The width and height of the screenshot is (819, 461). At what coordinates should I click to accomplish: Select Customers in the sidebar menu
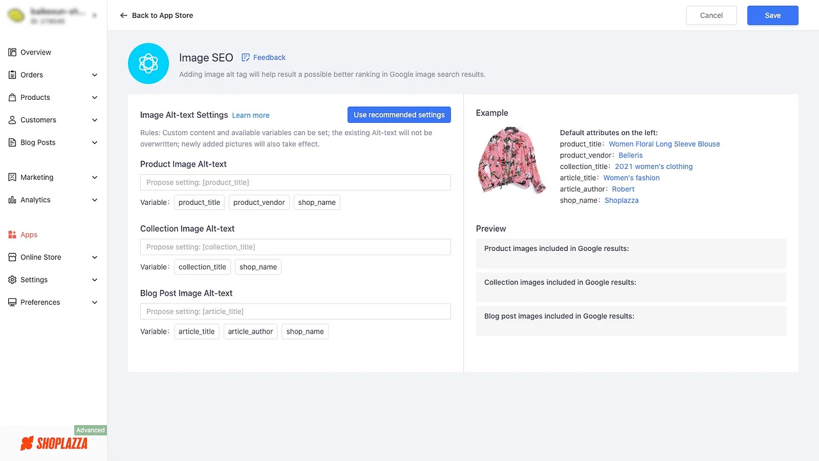(38, 120)
